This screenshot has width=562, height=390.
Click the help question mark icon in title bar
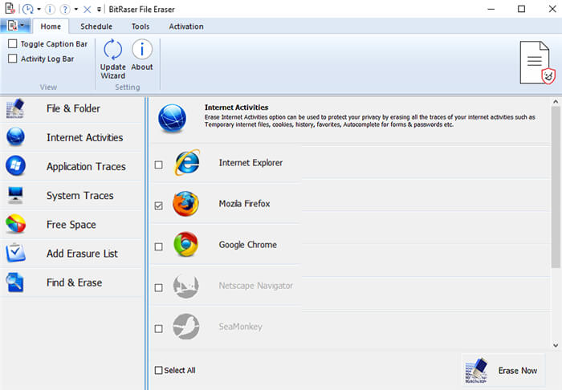tap(65, 9)
